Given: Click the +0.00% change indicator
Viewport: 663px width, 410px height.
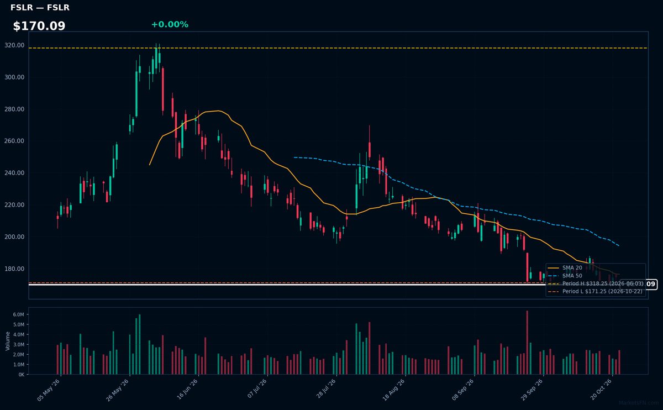Looking at the screenshot, I should click(x=170, y=24).
